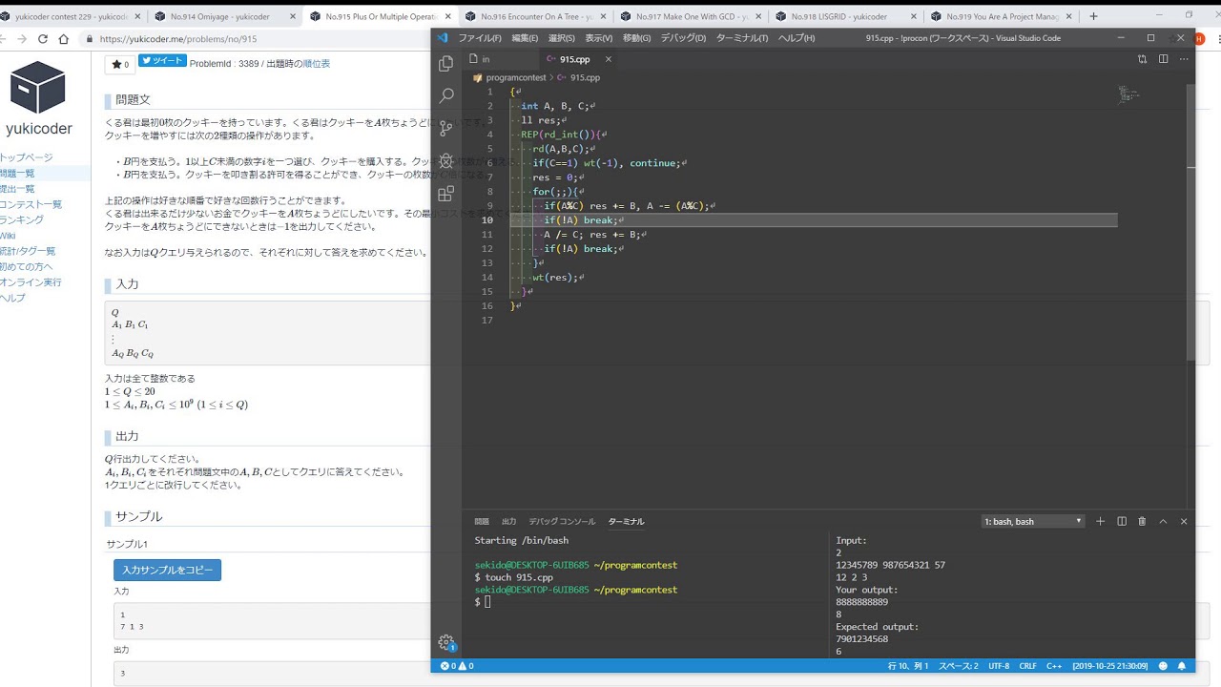Split the terminal pane
The width and height of the screenshot is (1221, 687).
pyautogui.click(x=1122, y=521)
